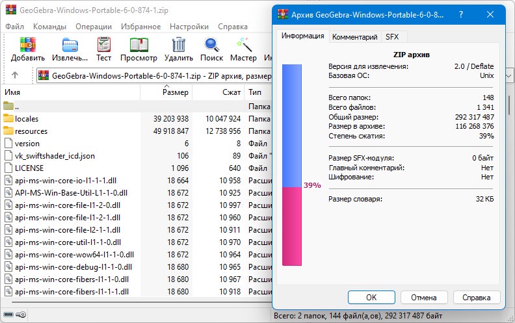Viewport: 515px width, 323px height.
Task: Click the api-ms-win-core-io-l1-1-1.dll file icon
Action: [8, 180]
